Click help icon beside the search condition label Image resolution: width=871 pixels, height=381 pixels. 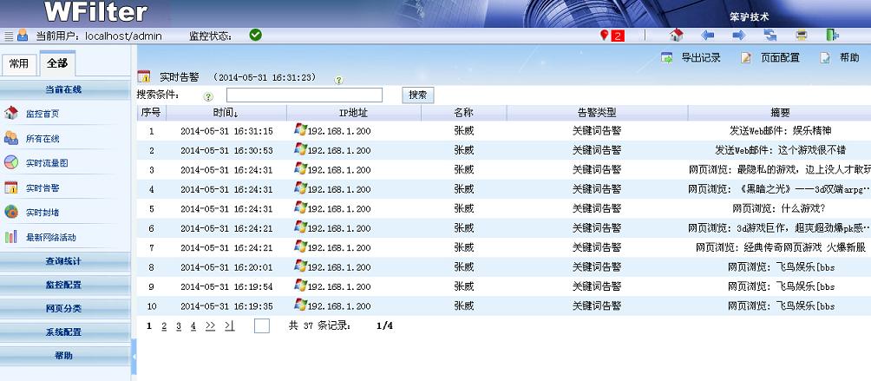point(207,96)
